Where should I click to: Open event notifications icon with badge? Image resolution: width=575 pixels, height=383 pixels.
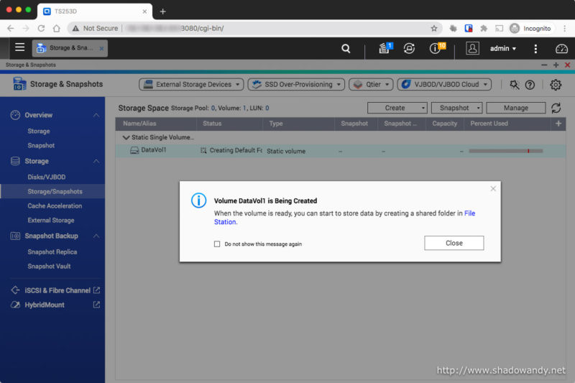(436, 48)
